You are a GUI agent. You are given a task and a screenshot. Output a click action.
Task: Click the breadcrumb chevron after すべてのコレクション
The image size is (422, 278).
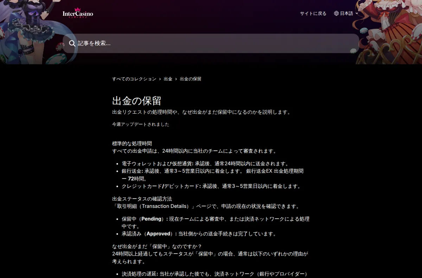160,79
